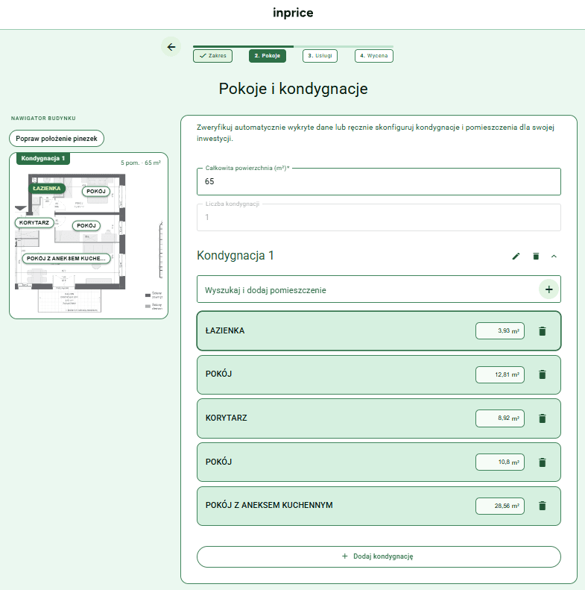Delete POKÓJ Z ANEKSEM KUCHENNYM room

[542, 506]
